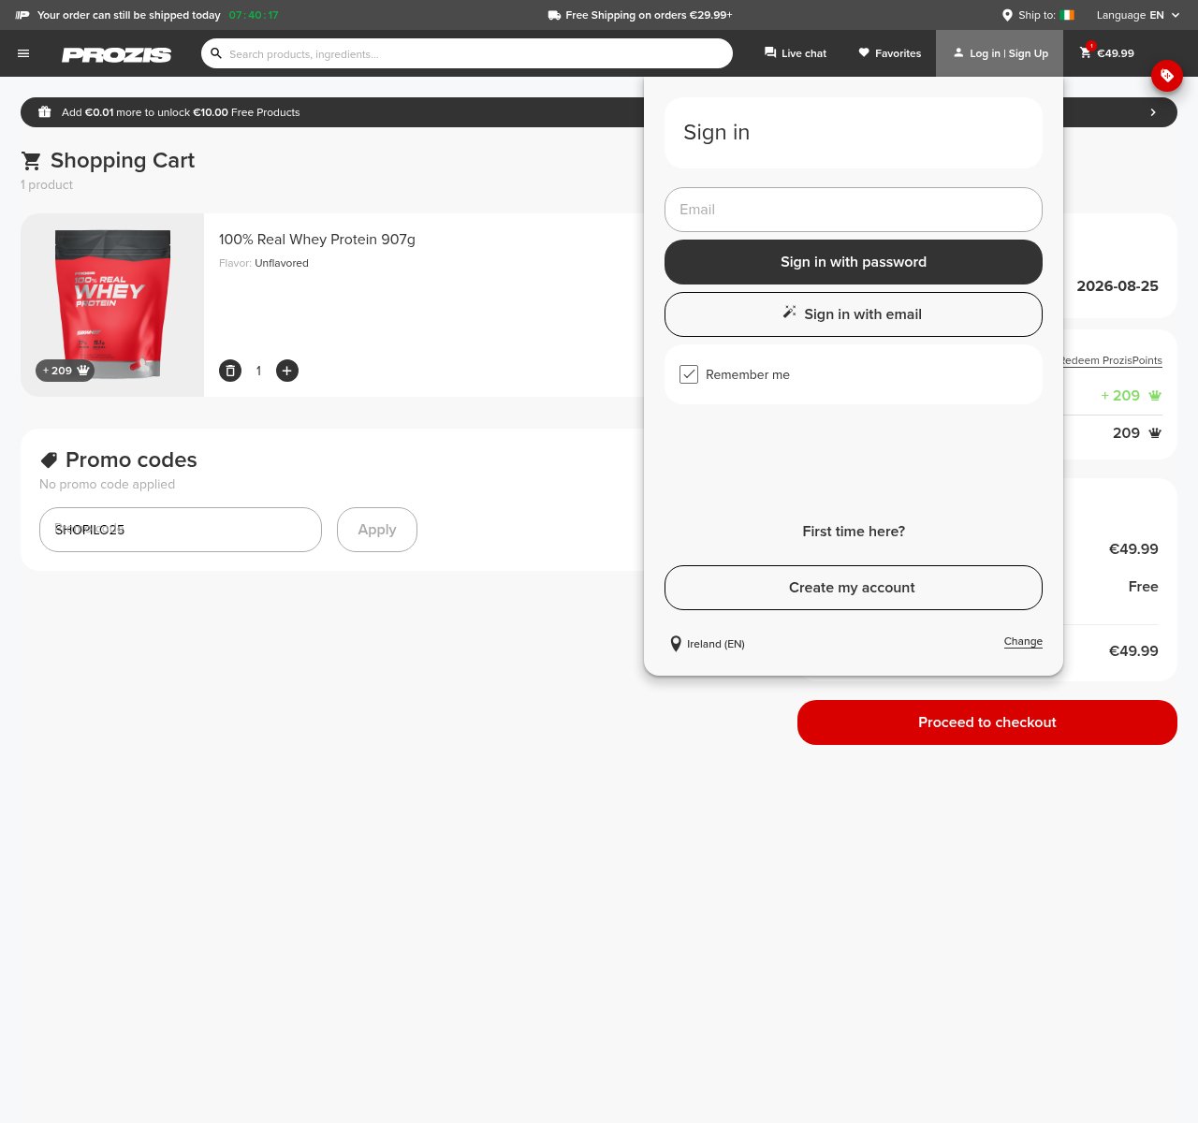Click the shipping countdown timer

[x=254, y=15]
